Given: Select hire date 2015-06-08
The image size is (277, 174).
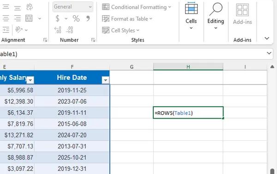Looking at the screenshot, I should click(x=72, y=124).
